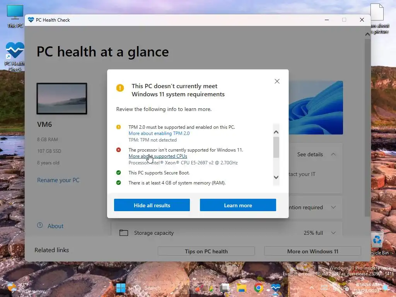
Task: Open the taskbar clock and date
Action: pos(367,288)
